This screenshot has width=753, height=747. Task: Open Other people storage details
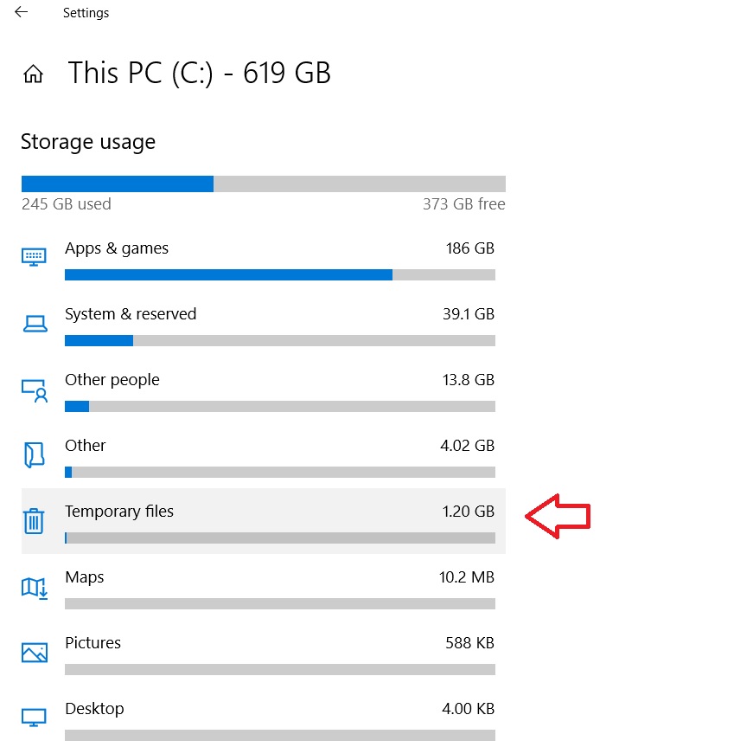tap(263, 392)
